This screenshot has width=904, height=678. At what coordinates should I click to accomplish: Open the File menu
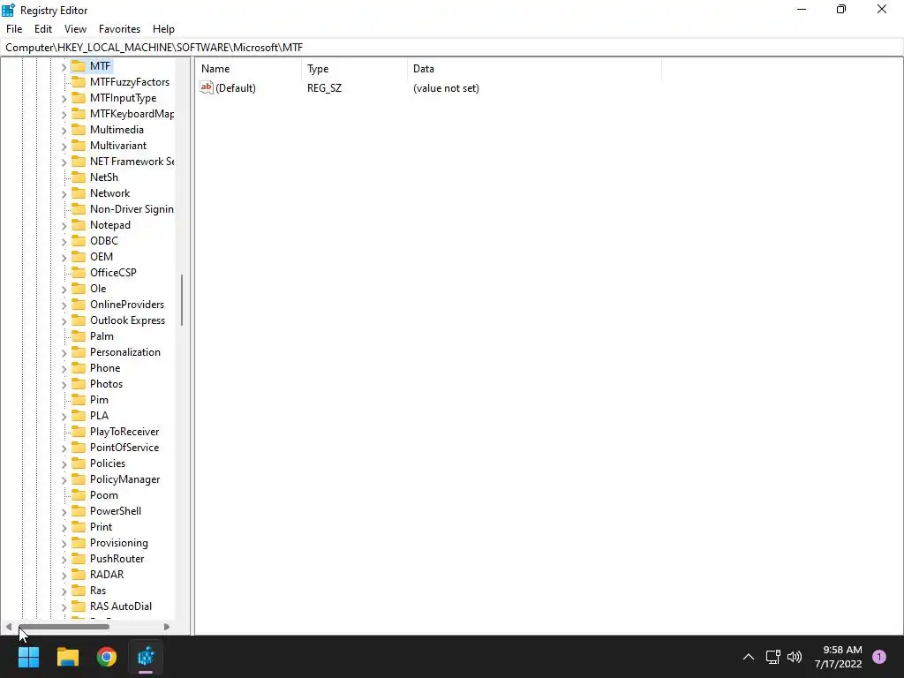point(14,29)
